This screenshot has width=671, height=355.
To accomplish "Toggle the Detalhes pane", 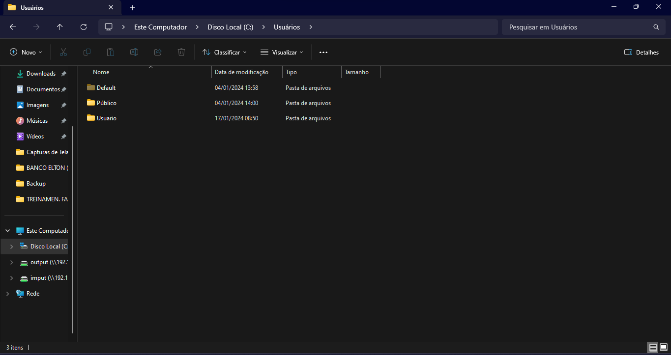I will tap(641, 52).
